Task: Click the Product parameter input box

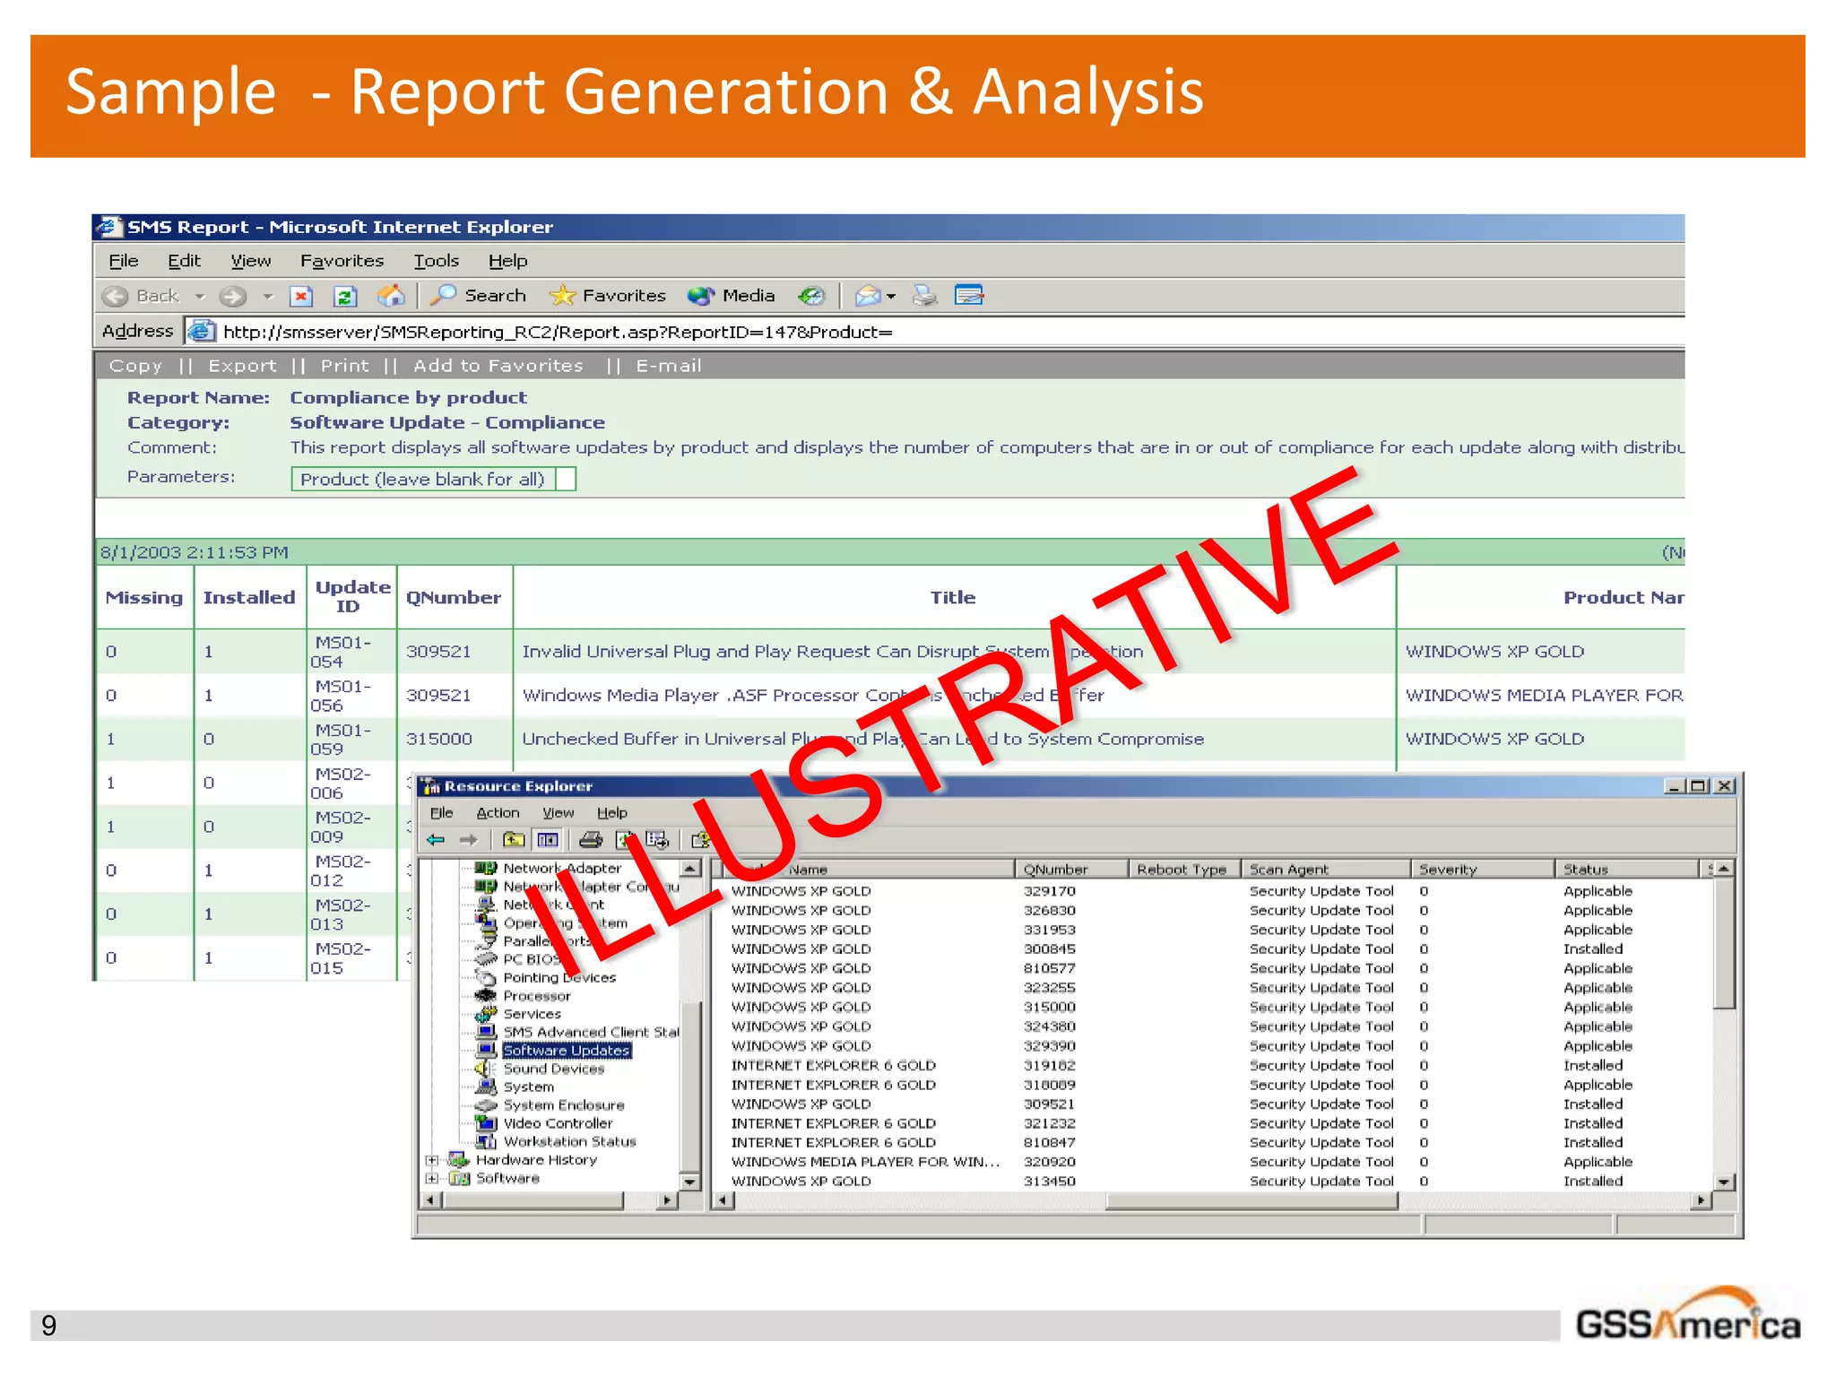Action: point(566,479)
